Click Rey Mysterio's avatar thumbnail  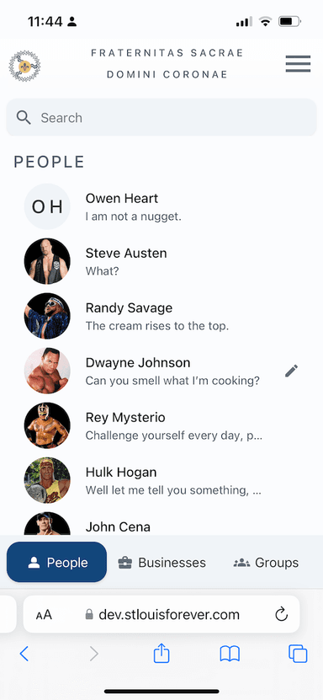pyautogui.click(x=47, y=425)
